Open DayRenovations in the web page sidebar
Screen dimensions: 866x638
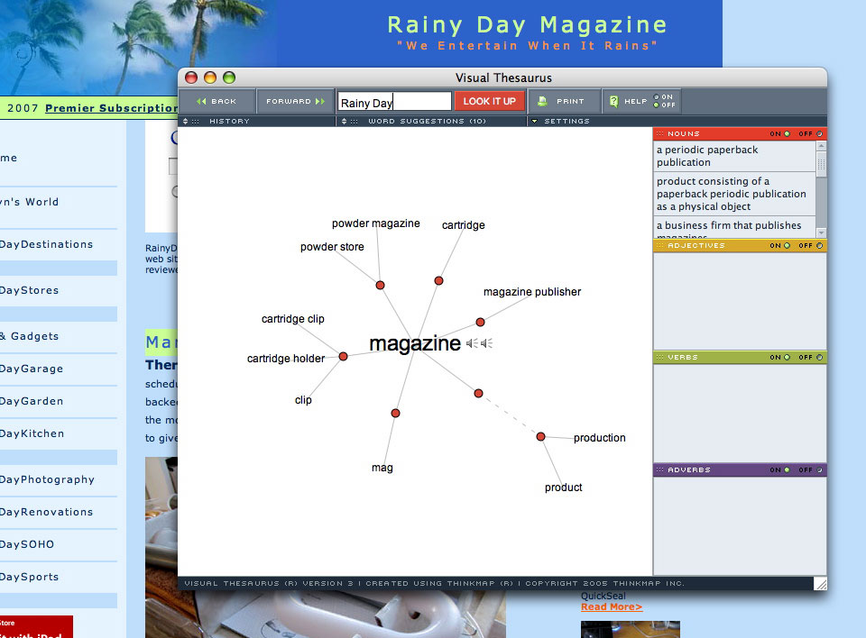tap(46, 512)
